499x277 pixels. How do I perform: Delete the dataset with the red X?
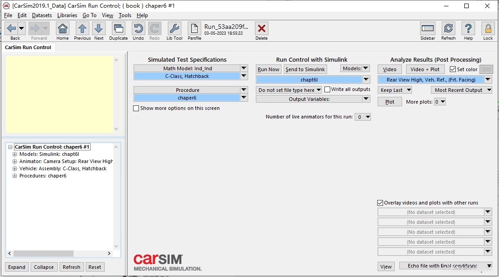[262, 28]
